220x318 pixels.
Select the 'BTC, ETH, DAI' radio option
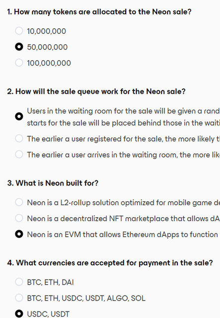coord(19,282)
